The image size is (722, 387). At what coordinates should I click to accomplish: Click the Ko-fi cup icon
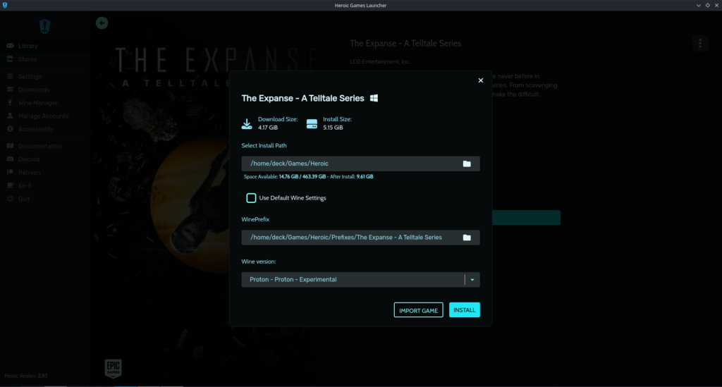(10, 185)
